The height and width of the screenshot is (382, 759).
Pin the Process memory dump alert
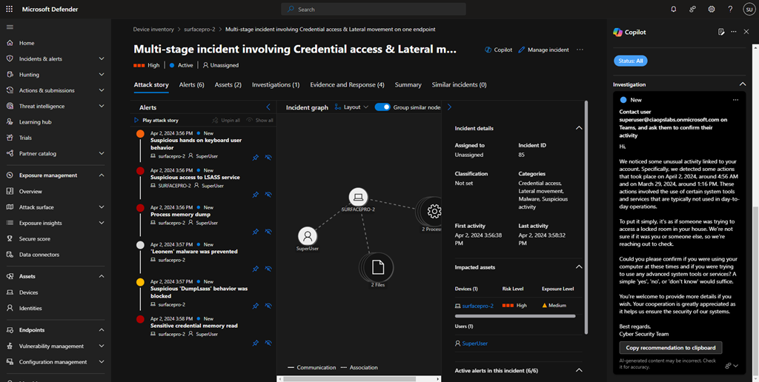pyautogui.click(x=255, y=232)
